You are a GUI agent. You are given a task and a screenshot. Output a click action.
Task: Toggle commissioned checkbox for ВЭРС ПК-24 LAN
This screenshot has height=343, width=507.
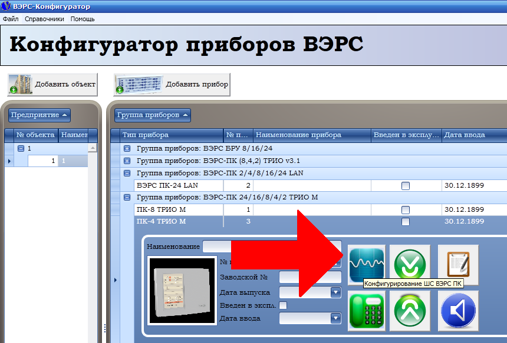[x=406, y=186]
